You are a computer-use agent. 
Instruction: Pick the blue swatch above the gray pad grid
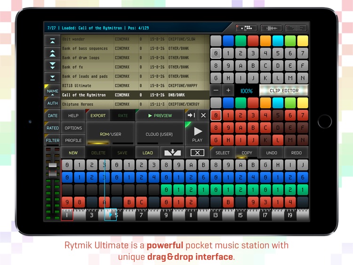coord(228,41)
